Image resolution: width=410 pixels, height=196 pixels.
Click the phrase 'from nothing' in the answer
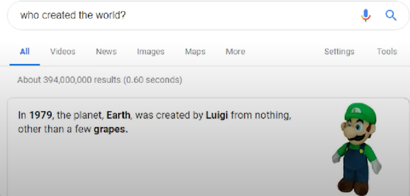click(x=260, y=115)
